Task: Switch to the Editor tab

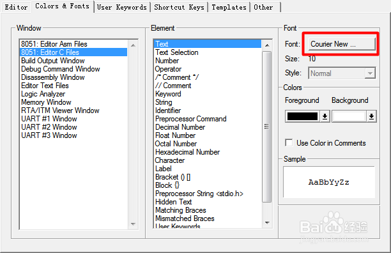Action: [x=16, y=7]
